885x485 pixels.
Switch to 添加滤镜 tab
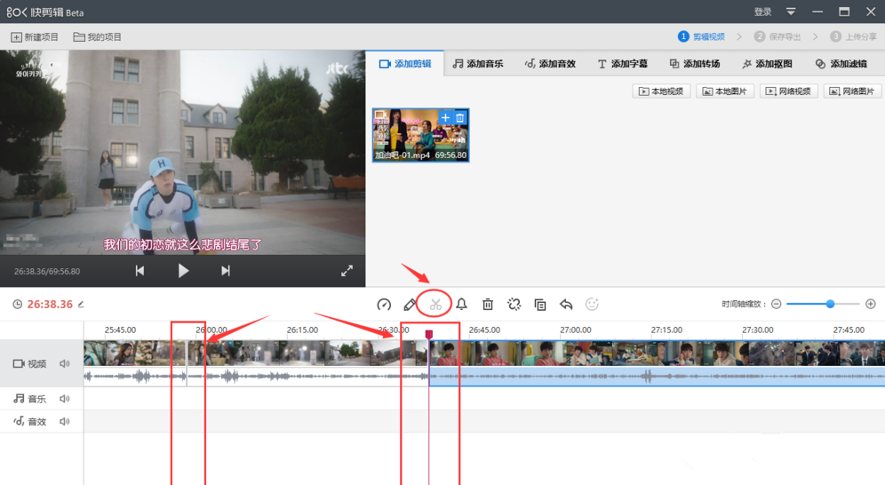841,64
